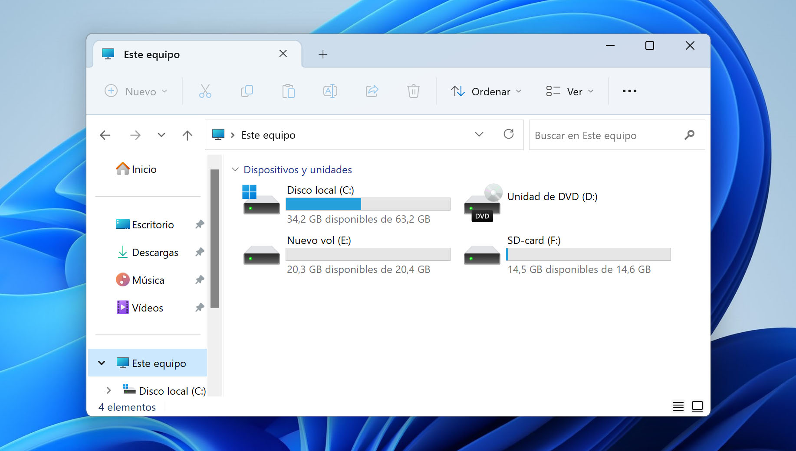This screenshot has height=451, width=796.
Task: Switch to details list view in status bar
Action: (x=678, y=406)
